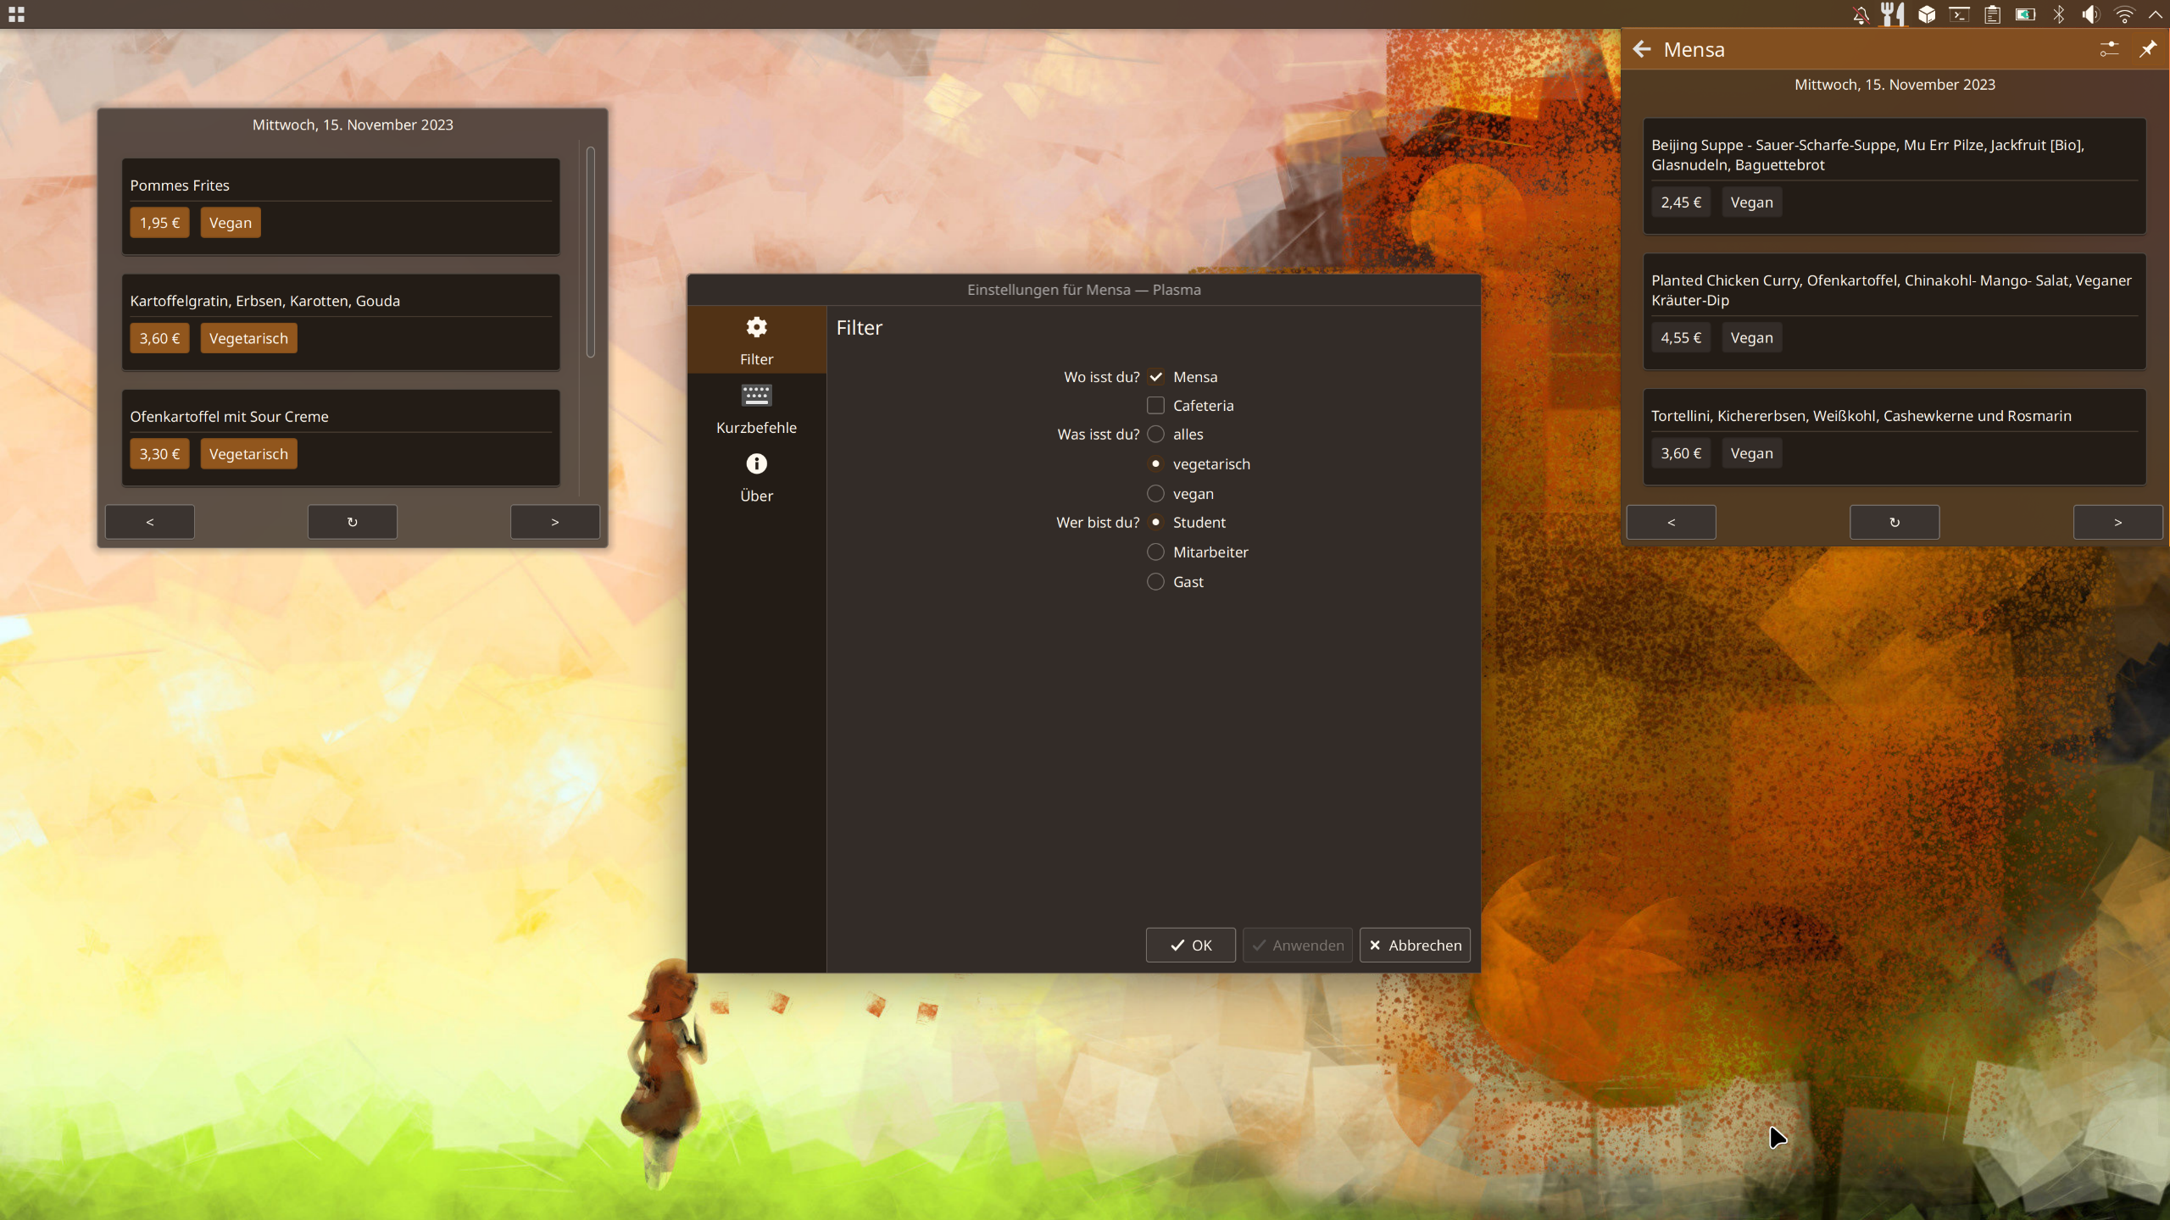The image size is (2170, 1220).
Task: Expand hidden system tray icons
Action: pos(2156,14)
